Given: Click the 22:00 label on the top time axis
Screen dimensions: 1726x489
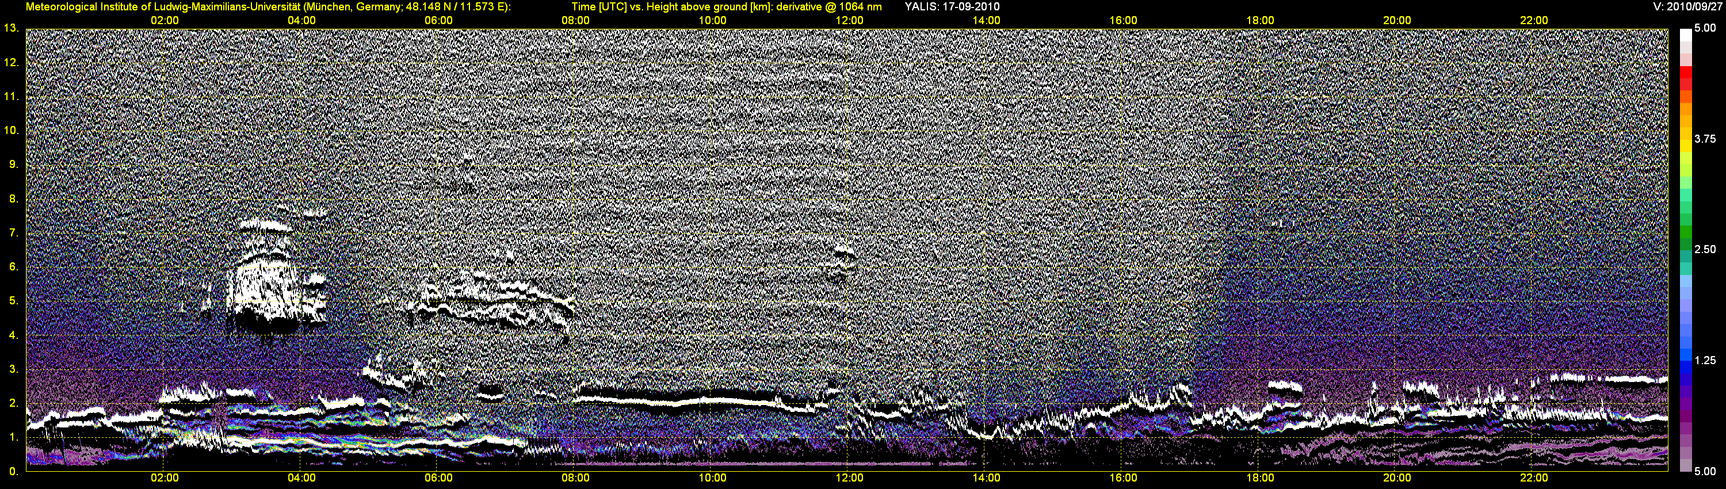Looking at the screenshot, I should 1534,21.
